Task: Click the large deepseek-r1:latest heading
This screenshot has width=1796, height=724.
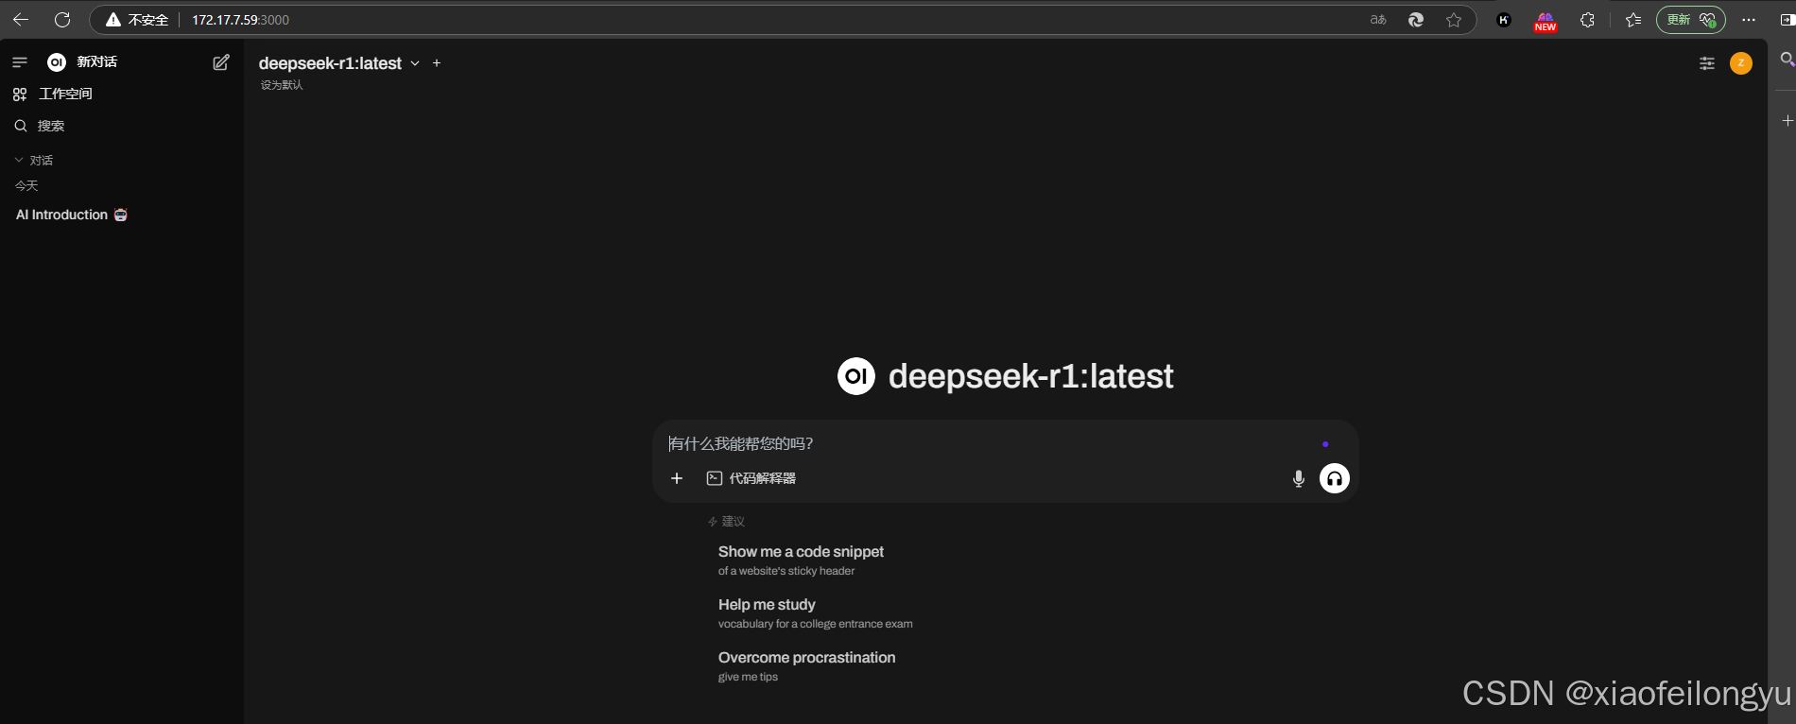Action: [x=1031, y=376]
